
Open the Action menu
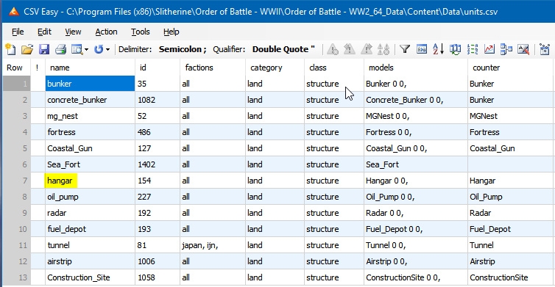click(106, 32)
